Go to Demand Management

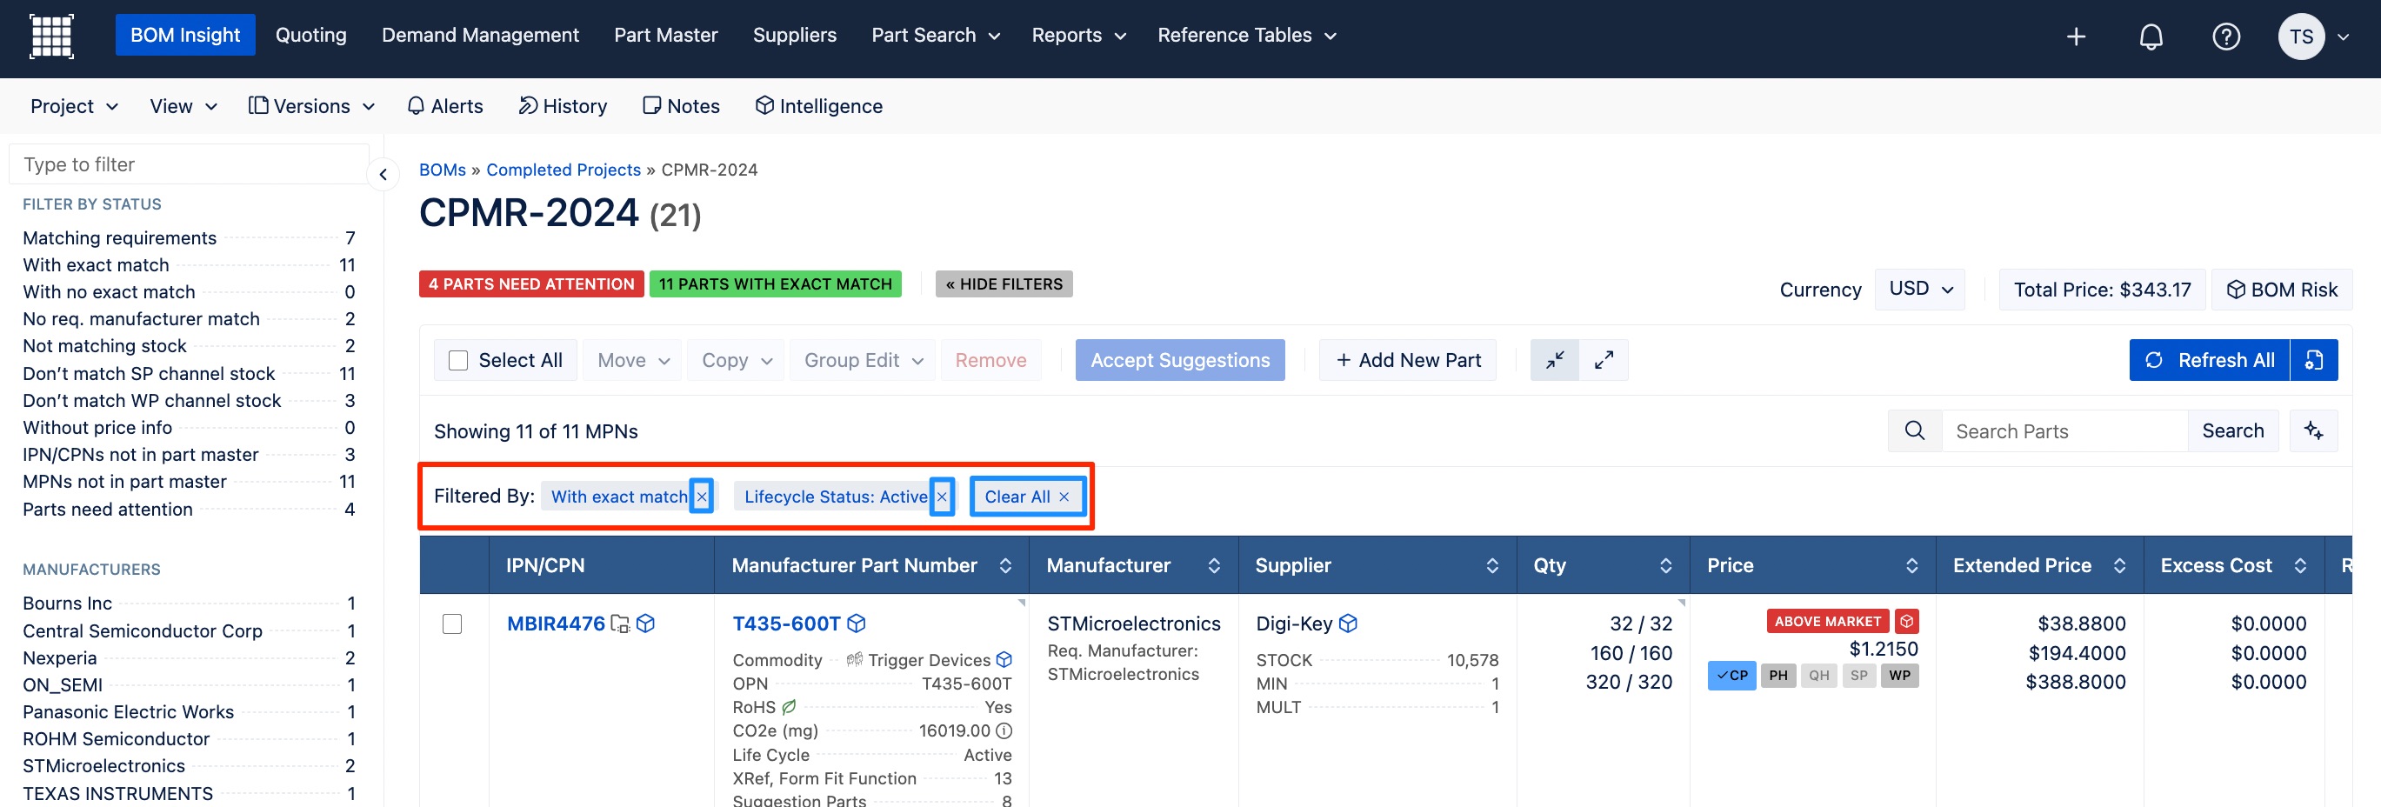(480, 35)
